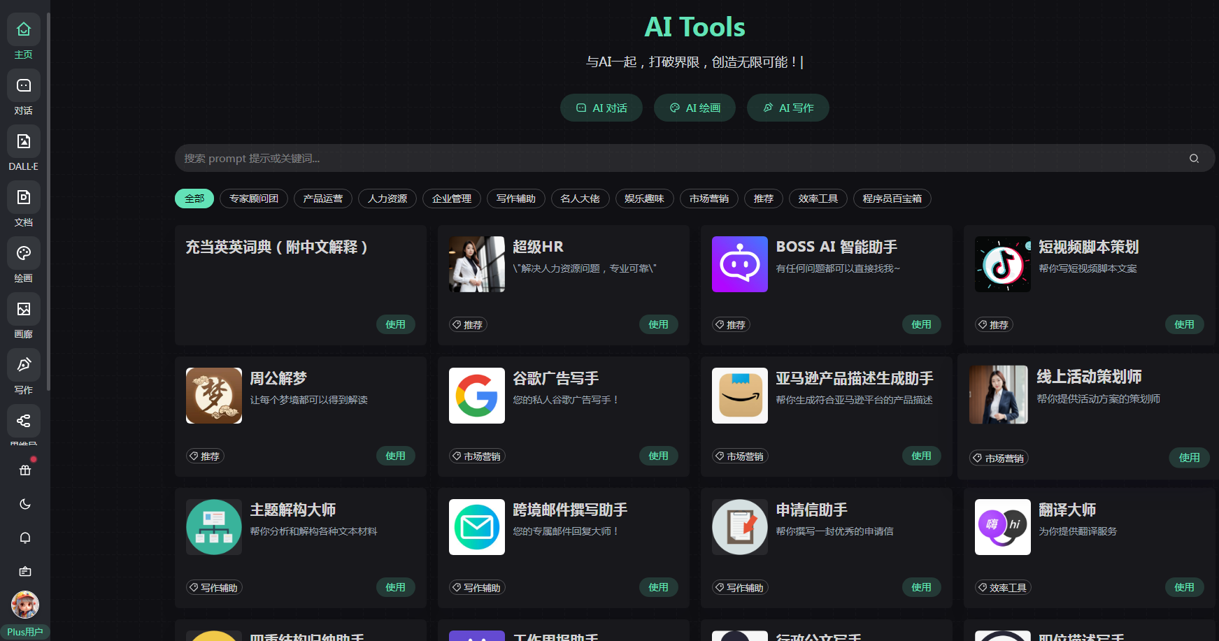Select the 产品运营 category filter
This screenshot has width=1219, height=641.
pyautogui.click(x=323, y=199)
